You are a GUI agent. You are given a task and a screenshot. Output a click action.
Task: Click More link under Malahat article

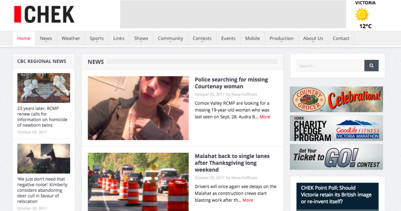[247, 200]
